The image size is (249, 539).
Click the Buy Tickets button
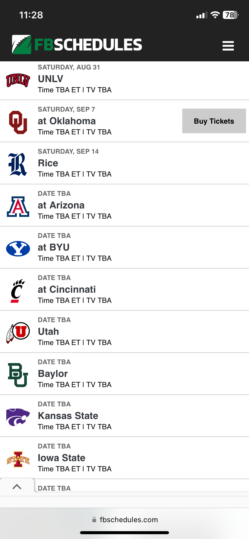pos(214,121)
